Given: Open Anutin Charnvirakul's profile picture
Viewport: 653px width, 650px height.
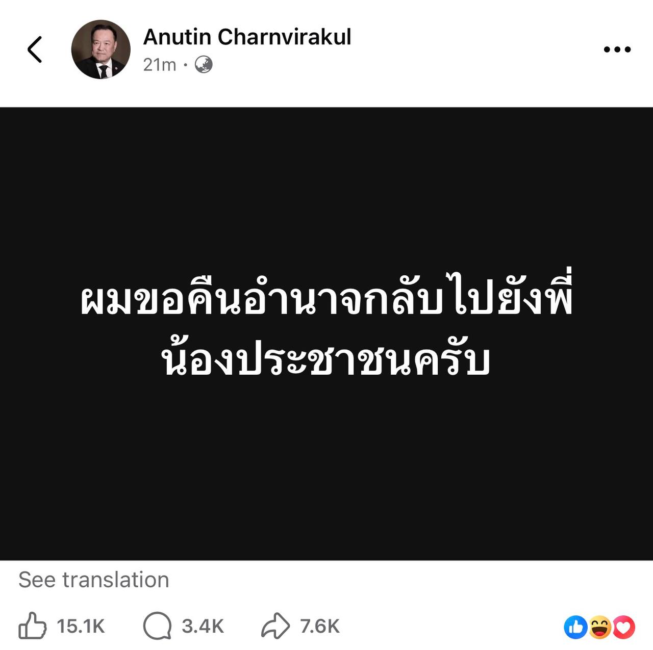Looking at the screenshot, I should 101,49.
